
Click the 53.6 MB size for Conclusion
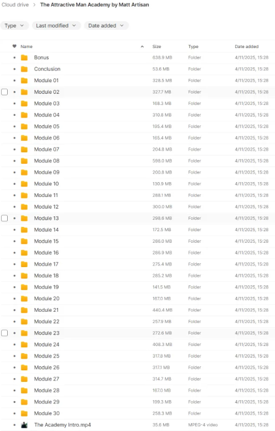161,69
